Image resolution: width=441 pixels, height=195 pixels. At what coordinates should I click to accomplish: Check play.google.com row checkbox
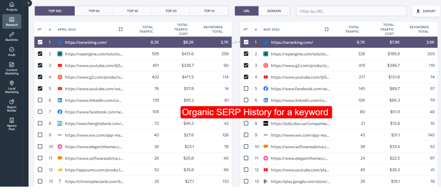(246, 181)
